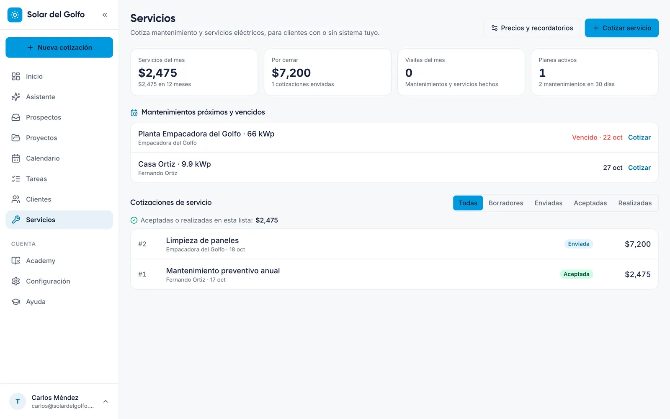Open quotation Mantenimiento preventivo anual

(394, 274)
